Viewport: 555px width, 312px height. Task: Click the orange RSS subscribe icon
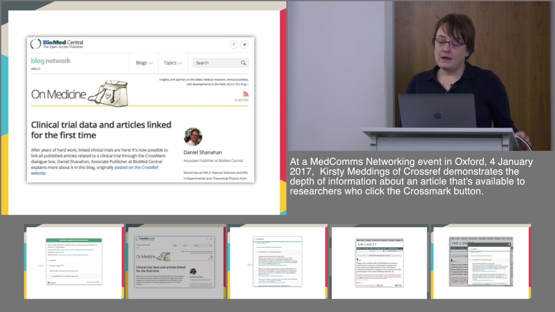coord(246,94)
